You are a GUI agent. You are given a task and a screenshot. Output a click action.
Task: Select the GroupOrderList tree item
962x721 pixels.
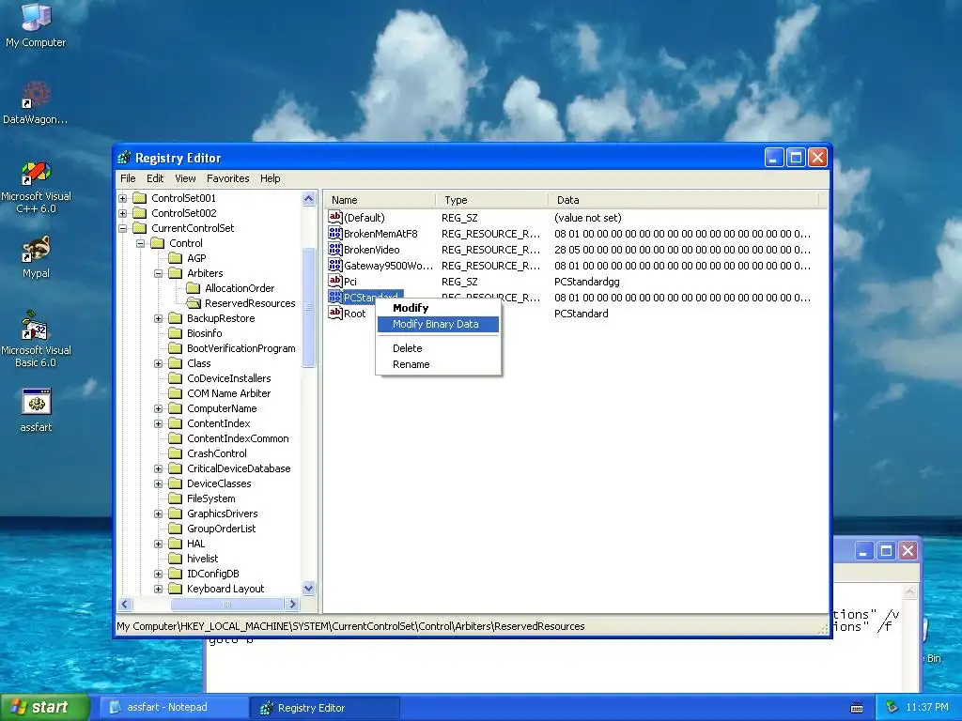pos(222,529)
